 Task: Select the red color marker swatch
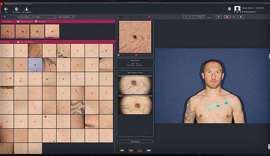140,151
